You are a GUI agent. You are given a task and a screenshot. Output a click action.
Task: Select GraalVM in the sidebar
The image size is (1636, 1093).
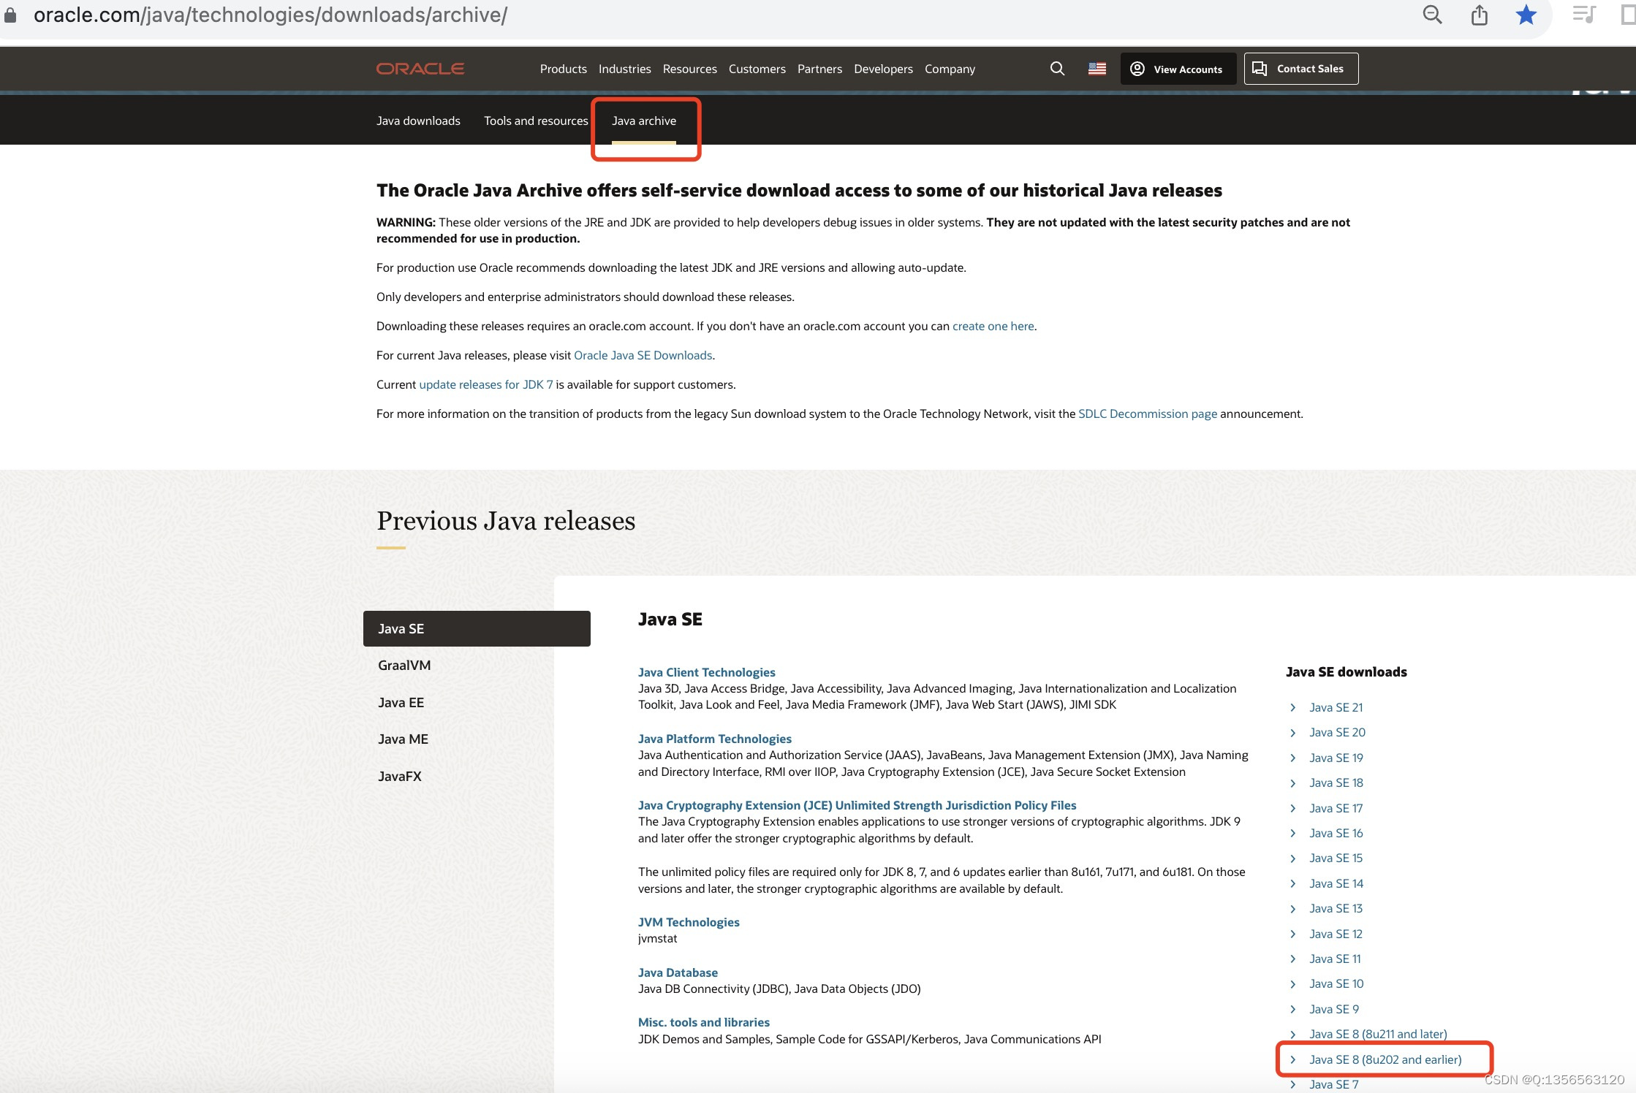pos(404,665)
